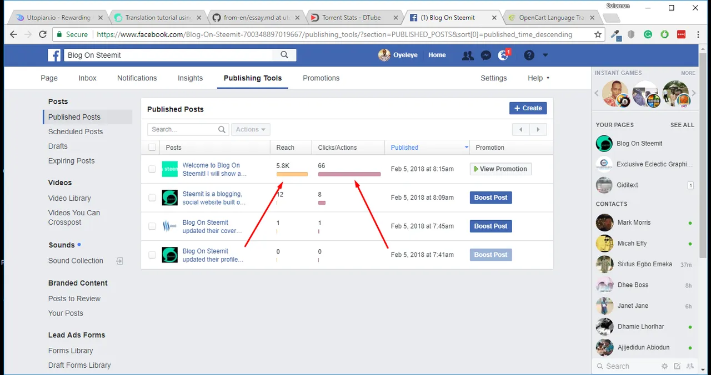The height and width of the screenshot is (375, 711).
Task: Click the chat Search field
Action: tap(626, 366)
